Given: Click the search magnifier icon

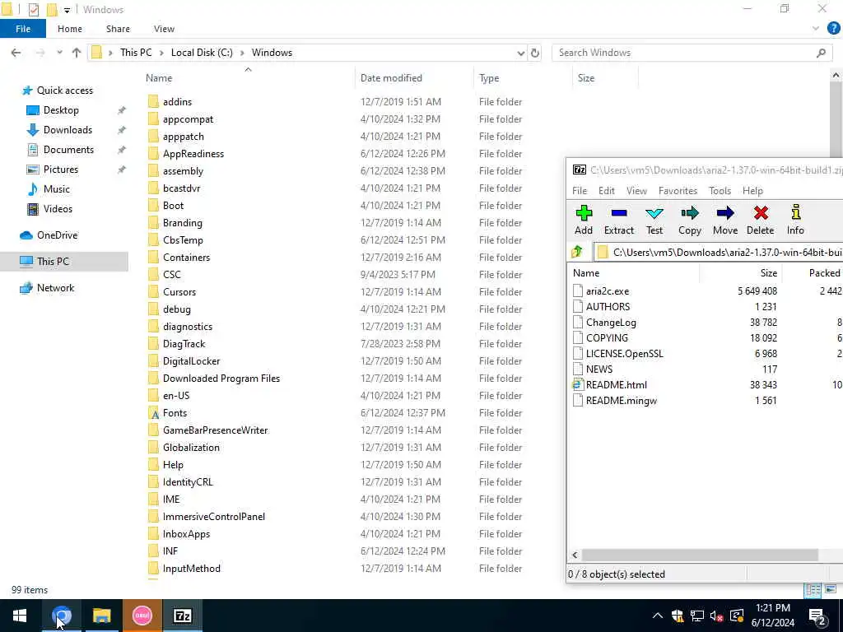Looking at the screenshot, I should point(821,53).
